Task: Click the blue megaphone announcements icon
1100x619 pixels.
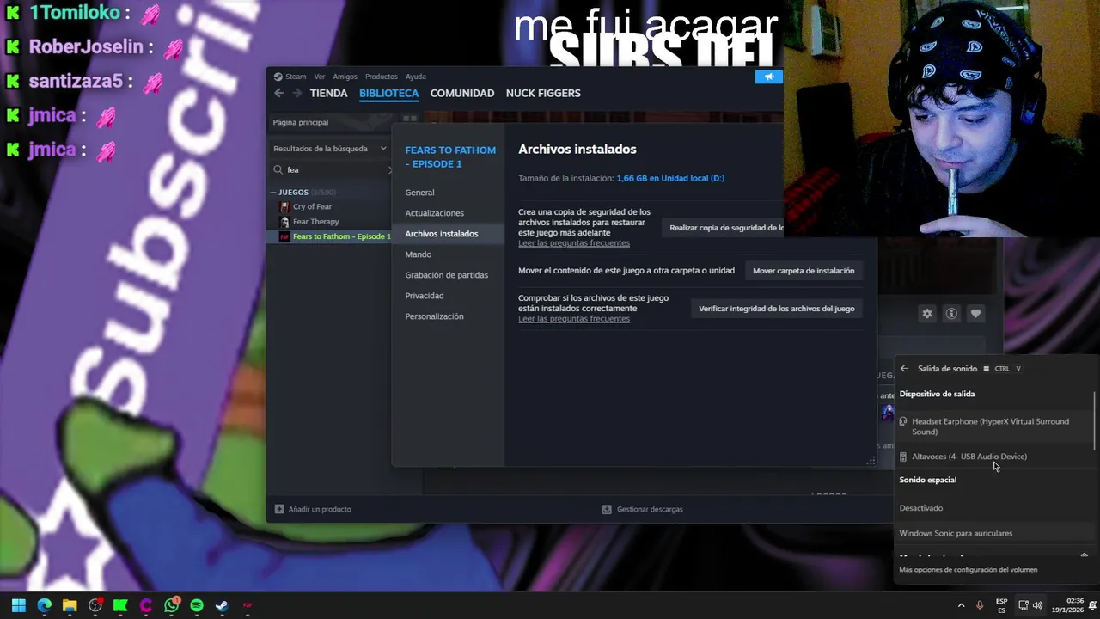Action: pos(768,77)
